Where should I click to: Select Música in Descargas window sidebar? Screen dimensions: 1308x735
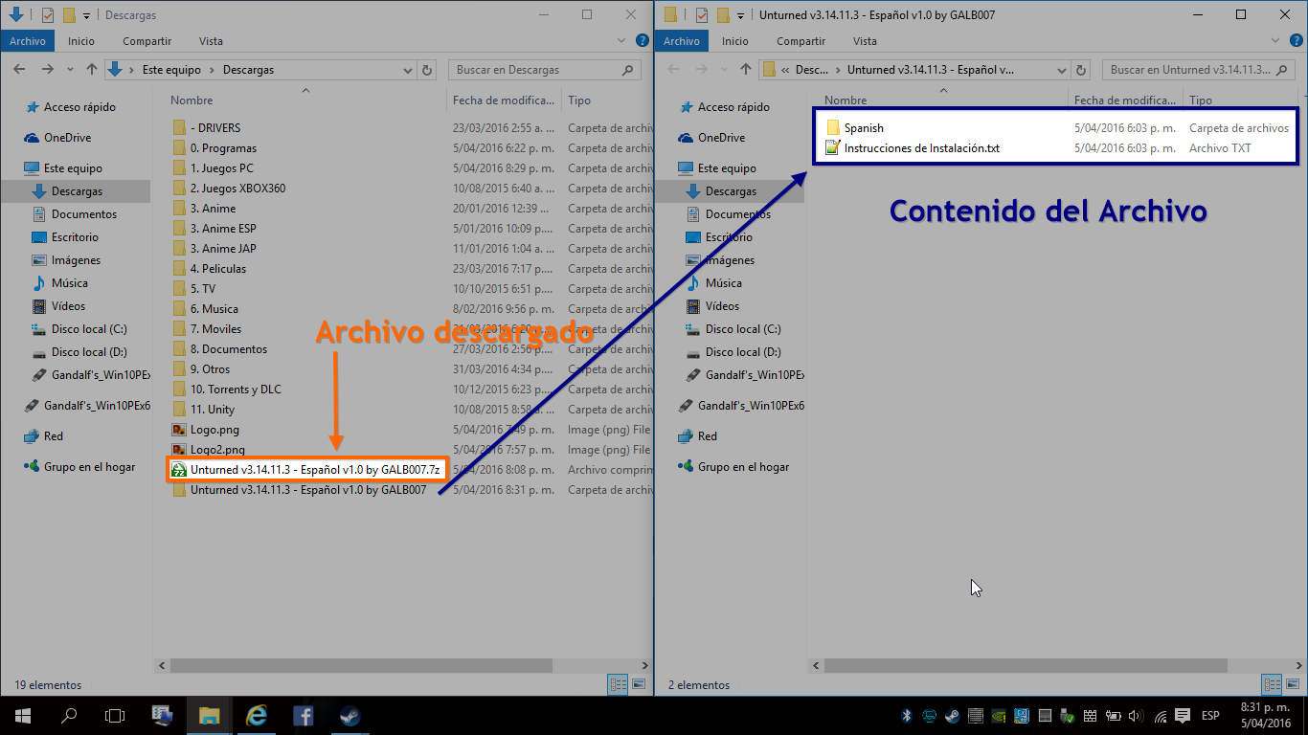(70, 283)
